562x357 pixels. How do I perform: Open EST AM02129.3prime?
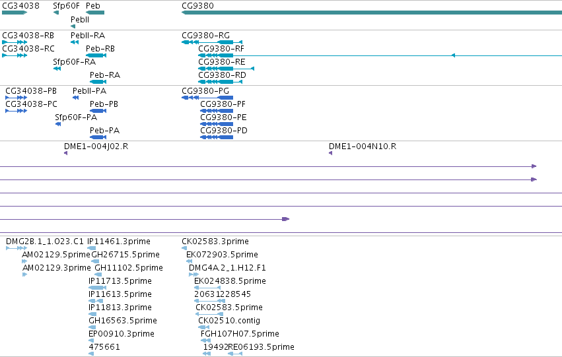[57, 268]
